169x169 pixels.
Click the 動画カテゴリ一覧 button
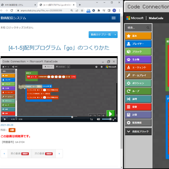tap(101, 35)
